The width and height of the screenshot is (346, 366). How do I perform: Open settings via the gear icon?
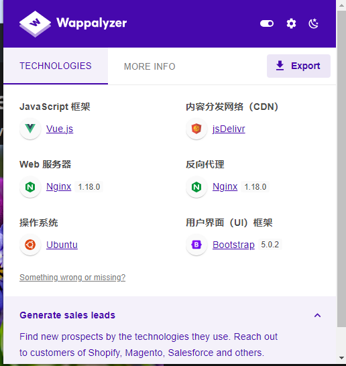[291, 23]
